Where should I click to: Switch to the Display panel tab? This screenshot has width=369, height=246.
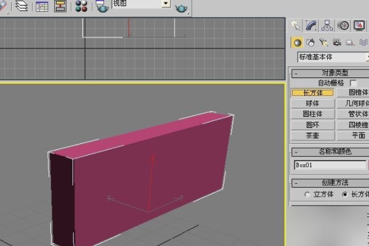[359, 25]
